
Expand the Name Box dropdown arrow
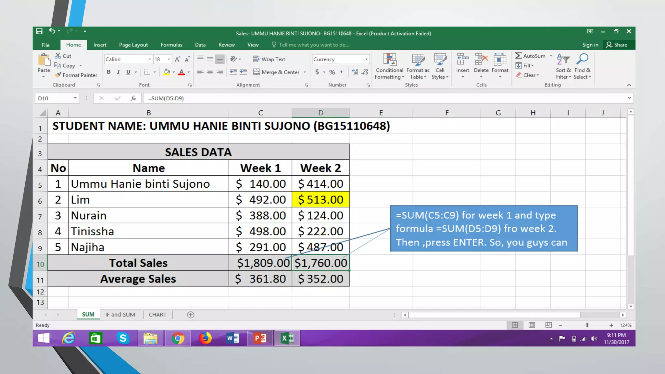[x=75, y=98]
